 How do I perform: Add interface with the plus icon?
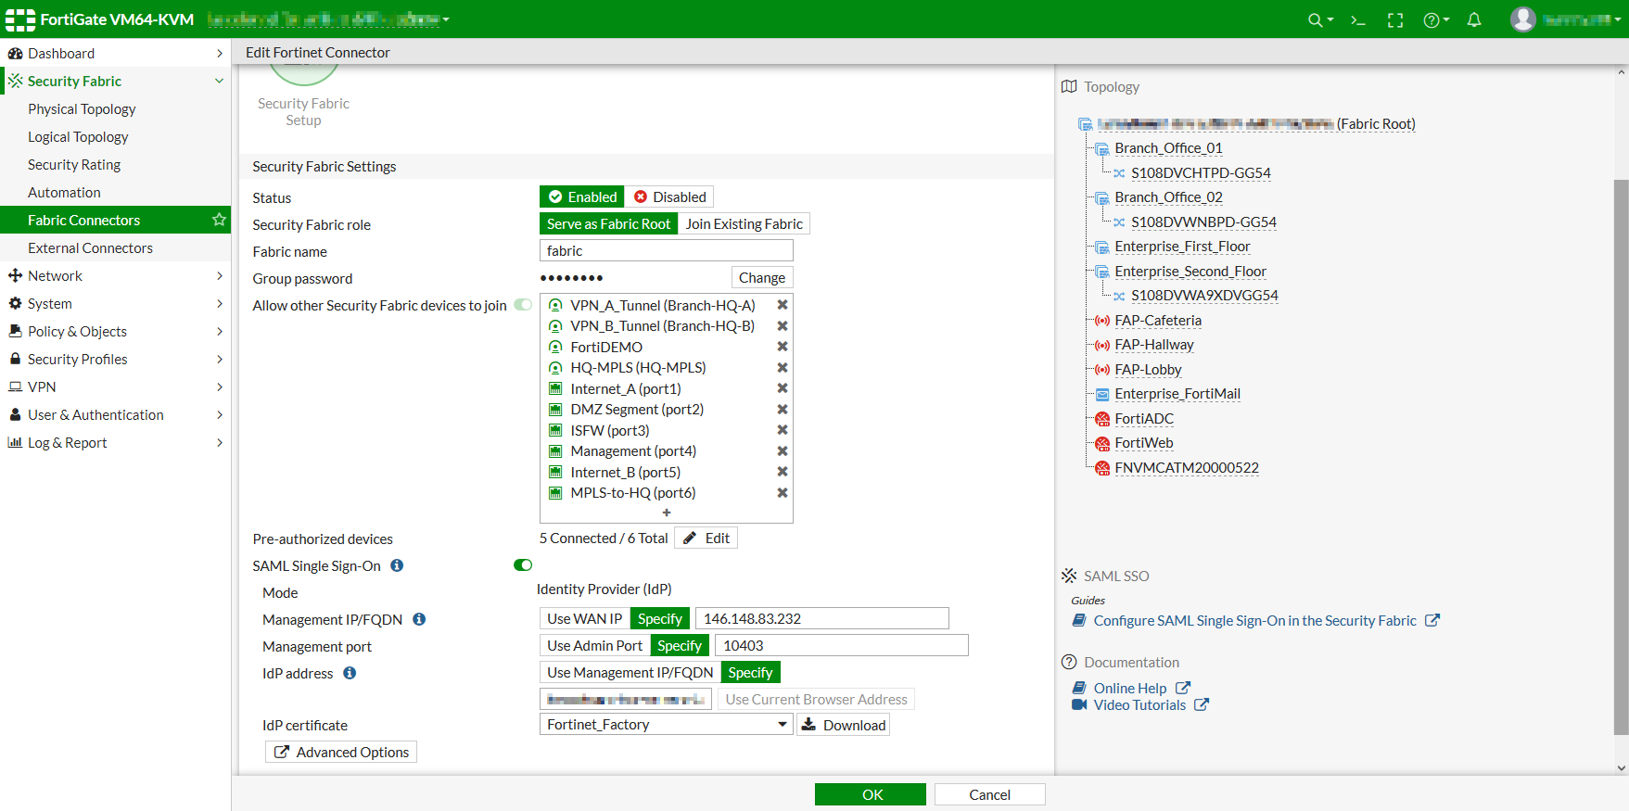667,513
